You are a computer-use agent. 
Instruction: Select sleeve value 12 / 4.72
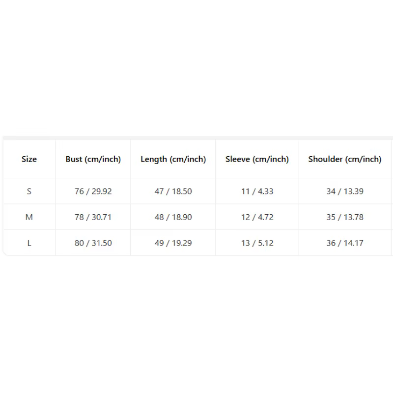(257, 217)
